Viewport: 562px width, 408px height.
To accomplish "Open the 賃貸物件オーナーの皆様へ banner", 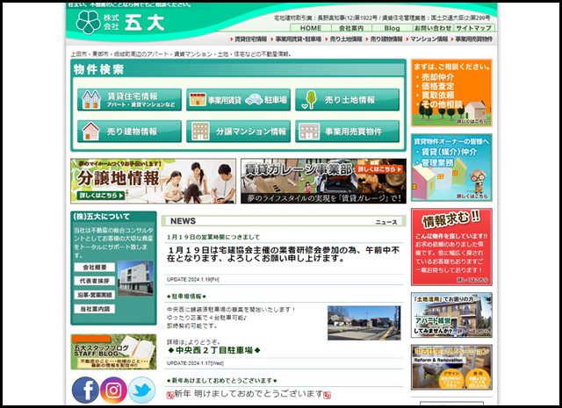I will pyautogui.click(x=451, y=168).
